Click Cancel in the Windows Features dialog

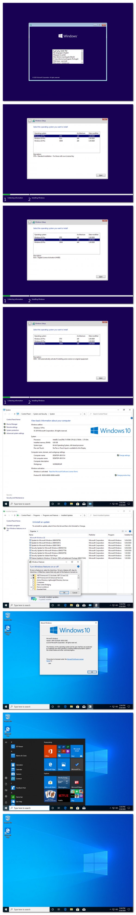pos(75,593)
